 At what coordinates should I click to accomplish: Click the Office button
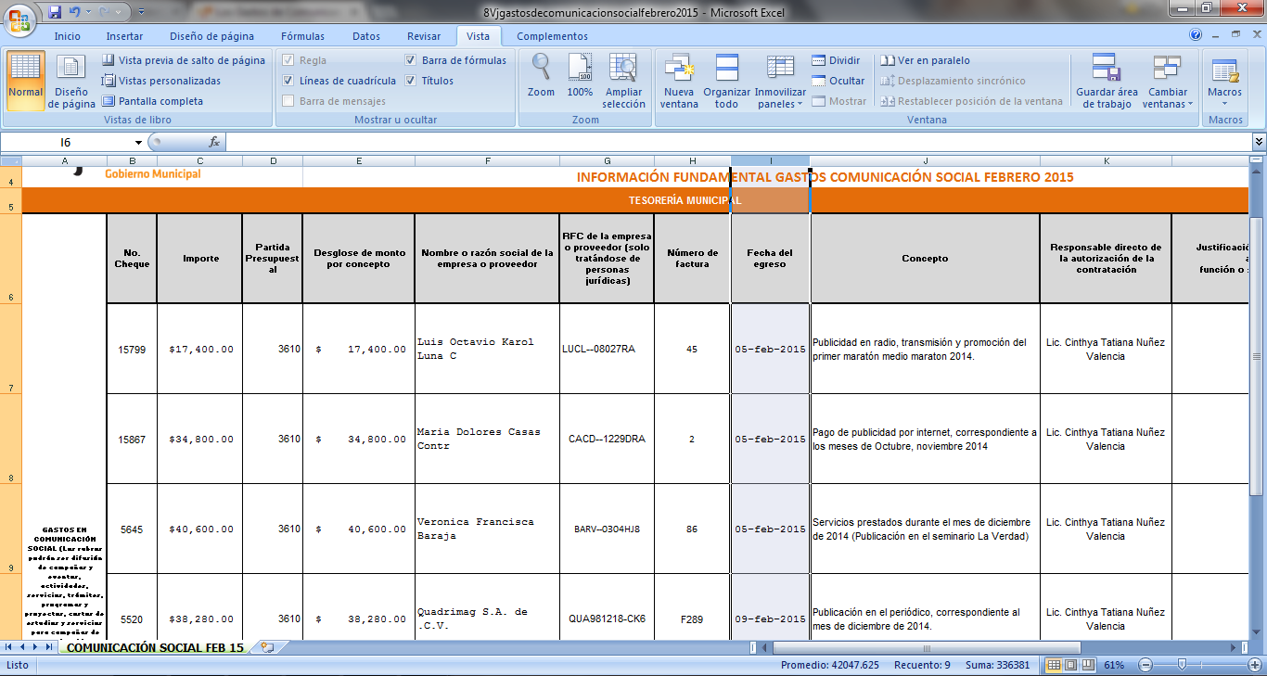pos(19,19)
